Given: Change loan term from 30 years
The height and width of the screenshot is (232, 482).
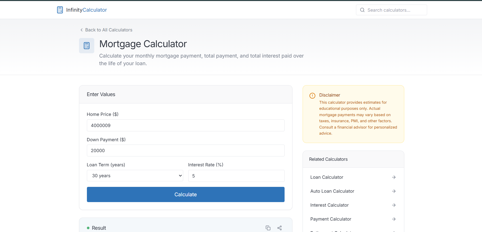Looking at the screenshot, I should coord(135,175).
